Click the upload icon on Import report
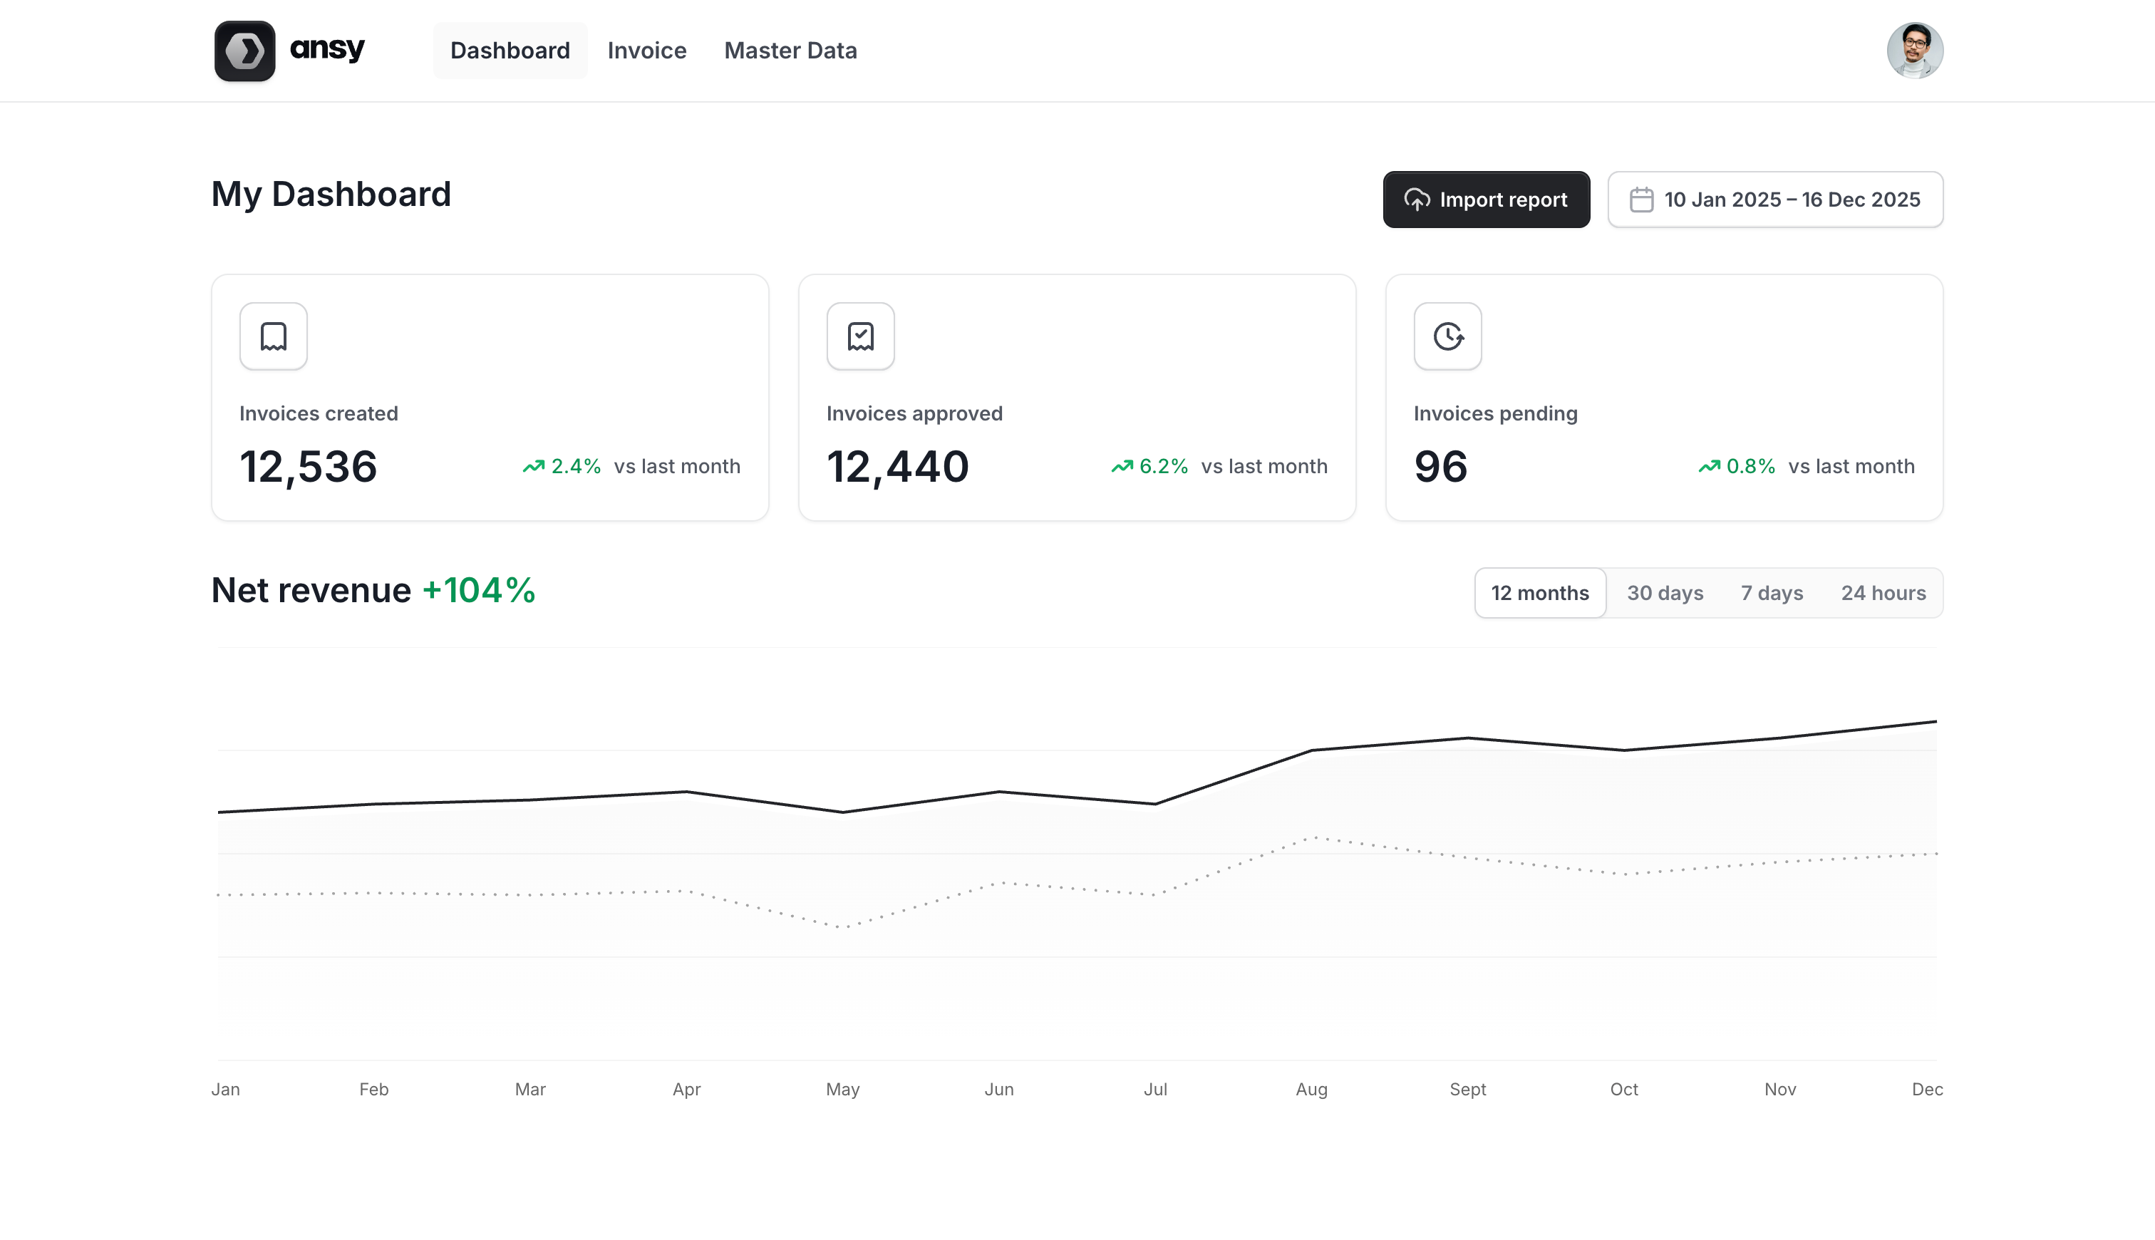Viewport: 2155px width, 1240px height. tap(1416, 200)
